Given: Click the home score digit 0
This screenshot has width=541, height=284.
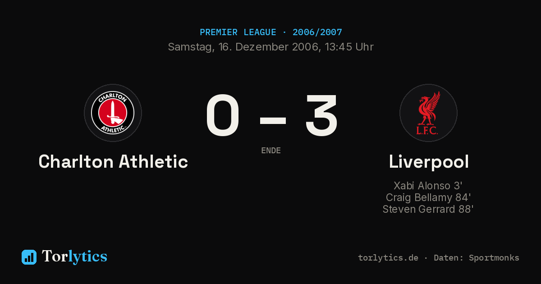Looking at the screenshot, I should click(x=223, y=116).
